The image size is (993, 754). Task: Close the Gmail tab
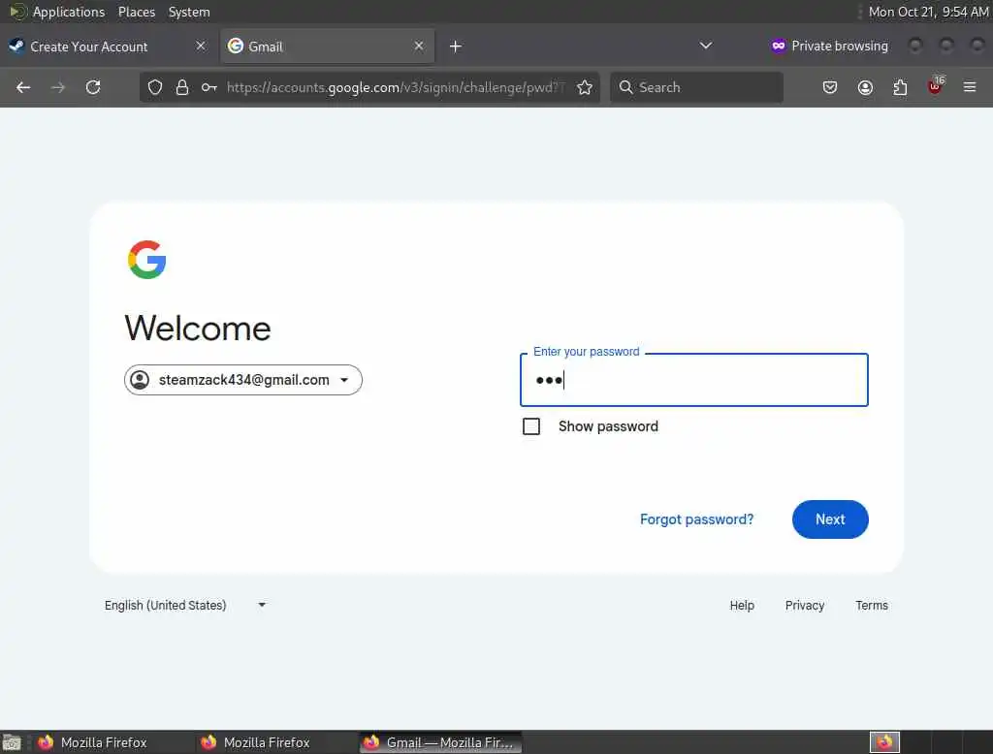(x=419, y=46)
